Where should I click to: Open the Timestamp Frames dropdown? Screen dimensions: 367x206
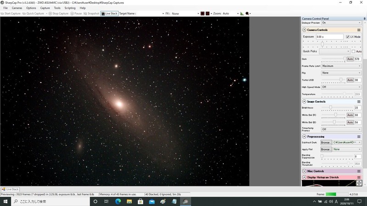[x=341, y=129]
